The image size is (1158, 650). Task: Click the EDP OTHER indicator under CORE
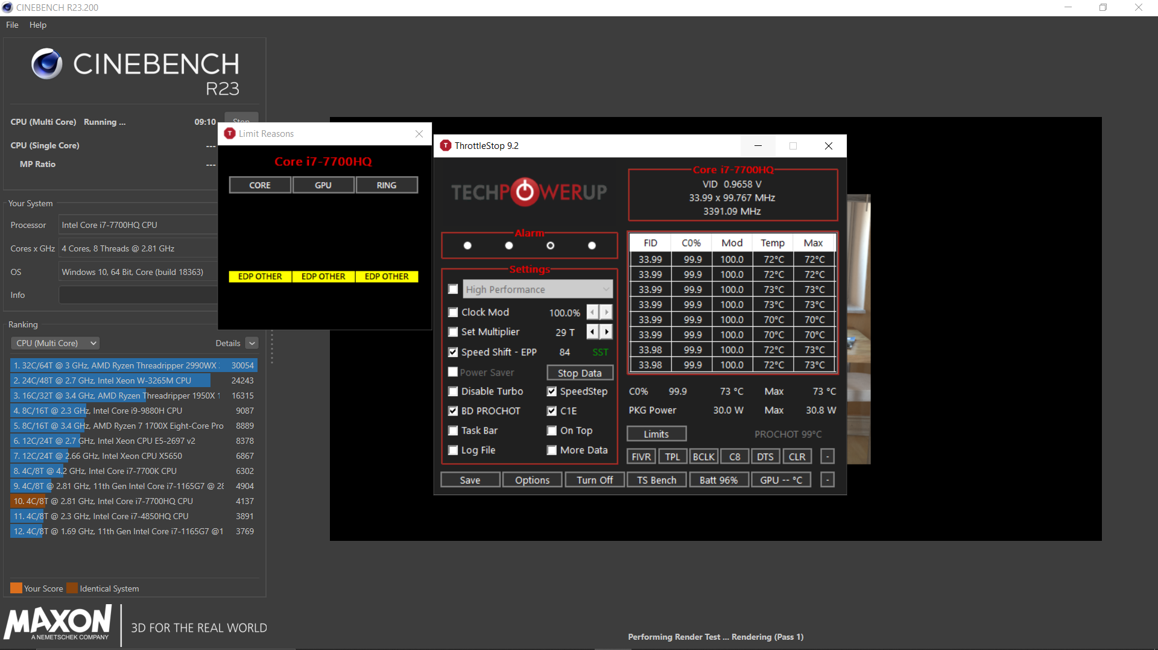coord(260,276)
